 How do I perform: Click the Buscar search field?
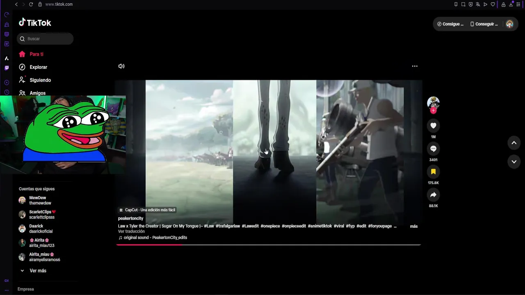click(45, 39)
